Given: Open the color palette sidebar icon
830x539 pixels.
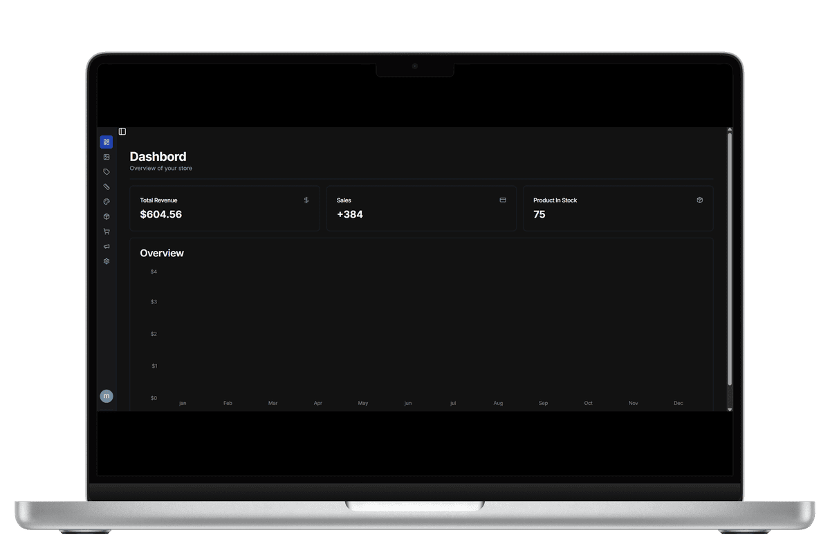Looking at the screenshot, I should pos(107,202).
